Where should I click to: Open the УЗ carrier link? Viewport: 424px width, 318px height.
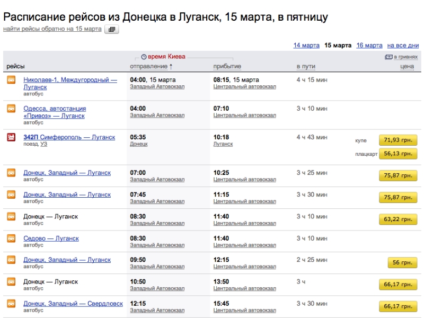tap(44, 144)
